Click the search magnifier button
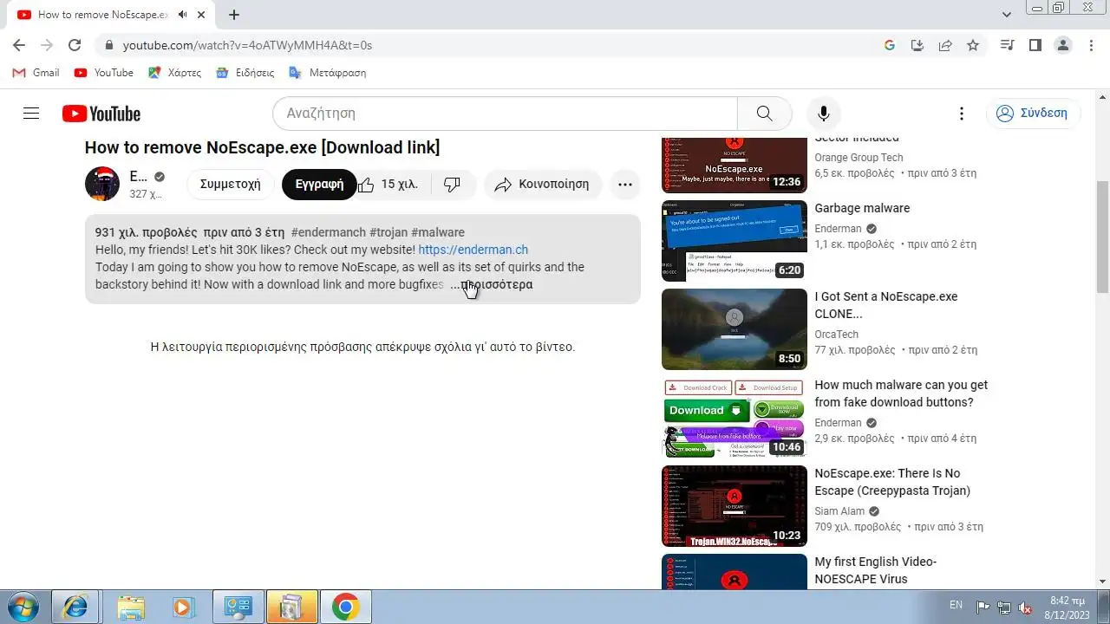This screenshot has width=1110, height=624. coord(764,114)
